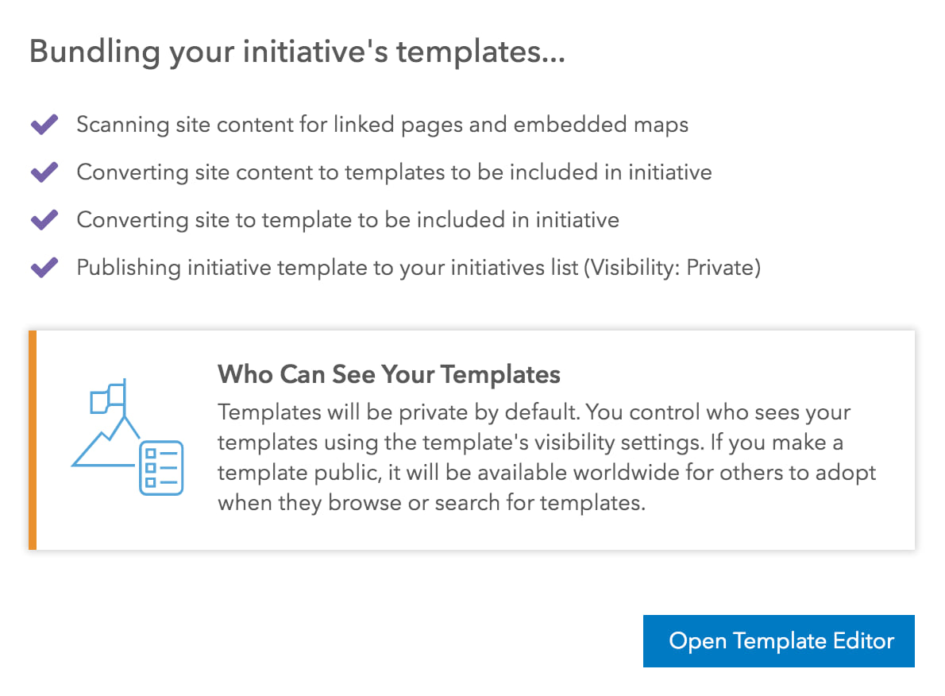This screenshot has width=945, height=696.
Task: Click the checkmark beside Converting site to template
Action: click(x=44, y=220)
